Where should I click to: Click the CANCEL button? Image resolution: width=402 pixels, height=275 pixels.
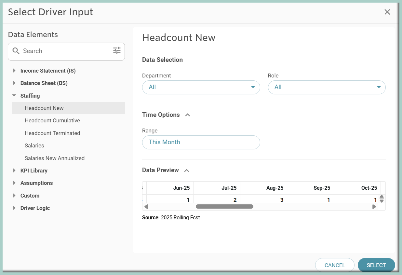(x=335, y=265)
